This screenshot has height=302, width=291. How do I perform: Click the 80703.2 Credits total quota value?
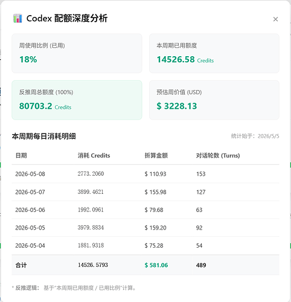45,106
